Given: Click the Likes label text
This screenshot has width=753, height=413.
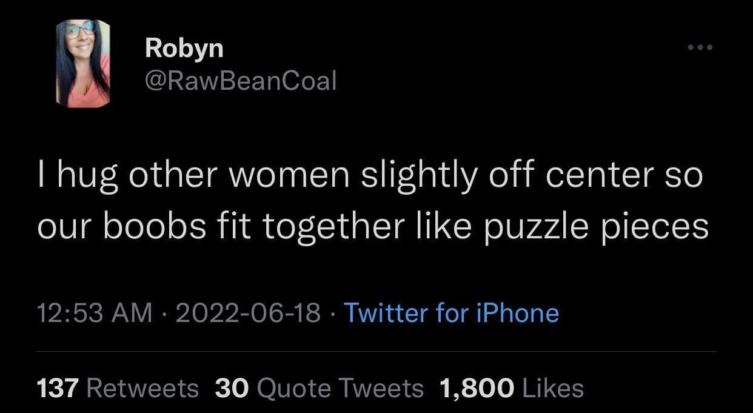Looking at the screenshot, I should click(x=553, y=388).
